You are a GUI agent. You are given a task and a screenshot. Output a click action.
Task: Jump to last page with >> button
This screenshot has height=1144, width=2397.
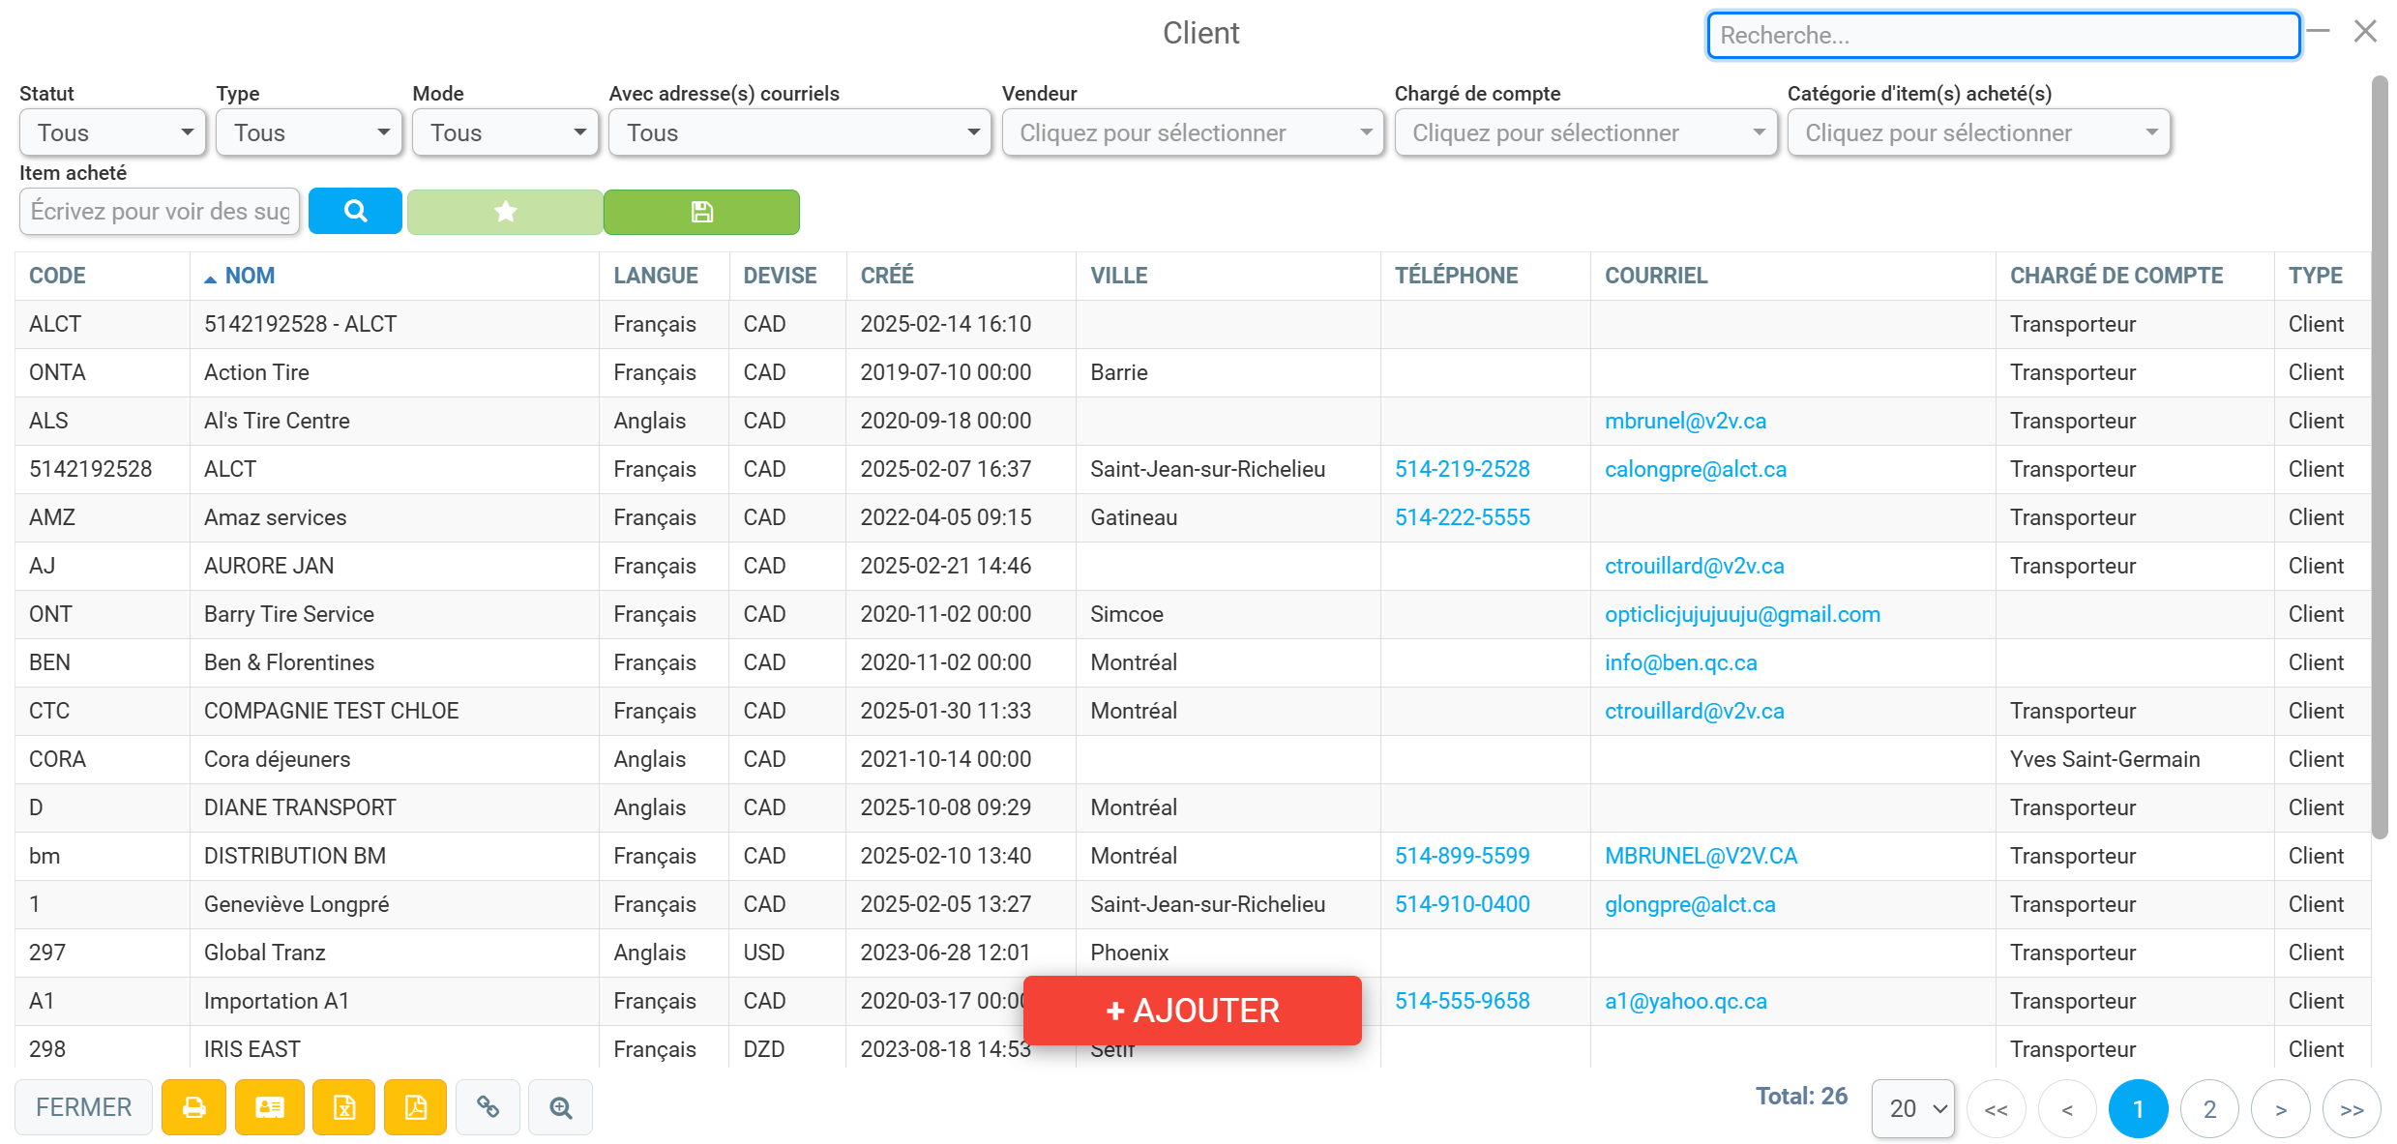(x=2352, y=1109)
